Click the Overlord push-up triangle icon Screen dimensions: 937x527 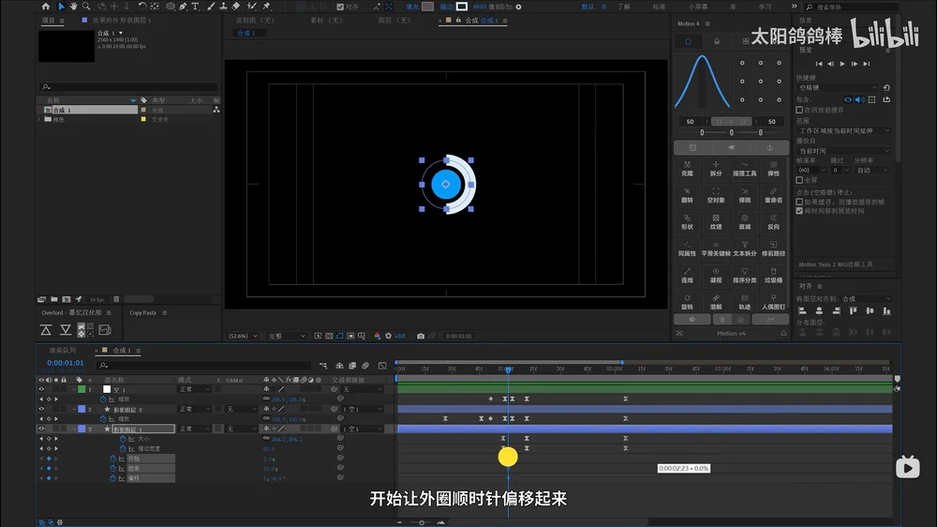click(x=46, y=329)
